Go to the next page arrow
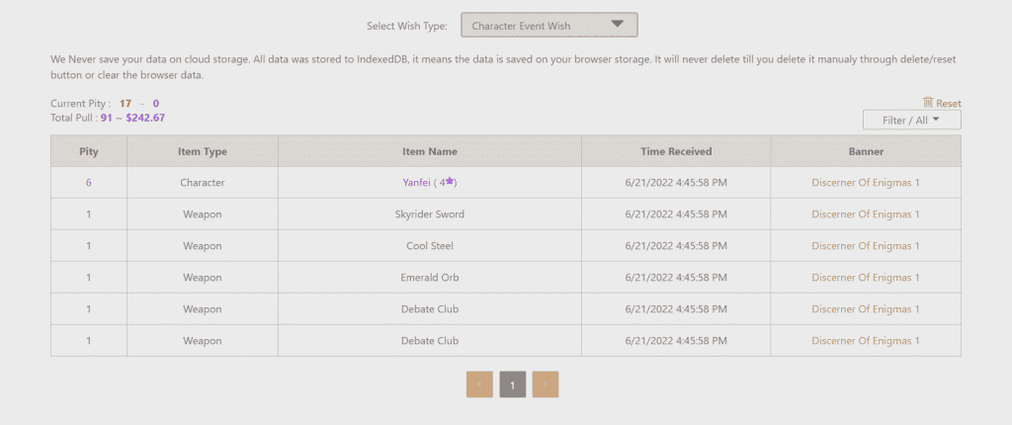This screenshot has width=1012, height=425. 545,384
